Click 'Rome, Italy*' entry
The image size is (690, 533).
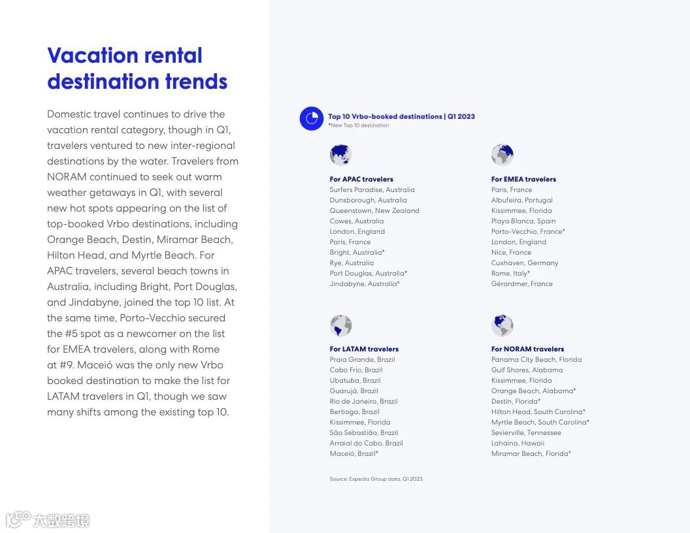(510, 273)
